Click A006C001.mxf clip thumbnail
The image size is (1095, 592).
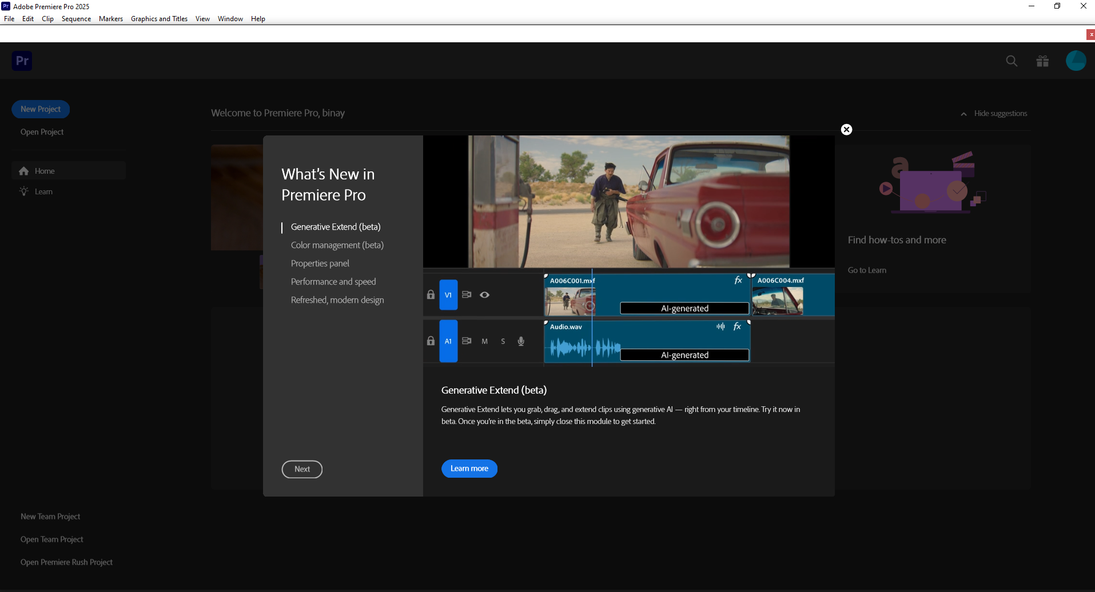(x=570, y=301)
